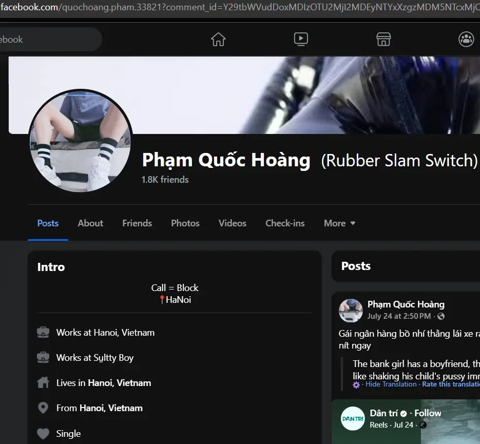Click the heart icon beside Single
Image resolution: width=480 pixels, height=444 pixels.
43,434
